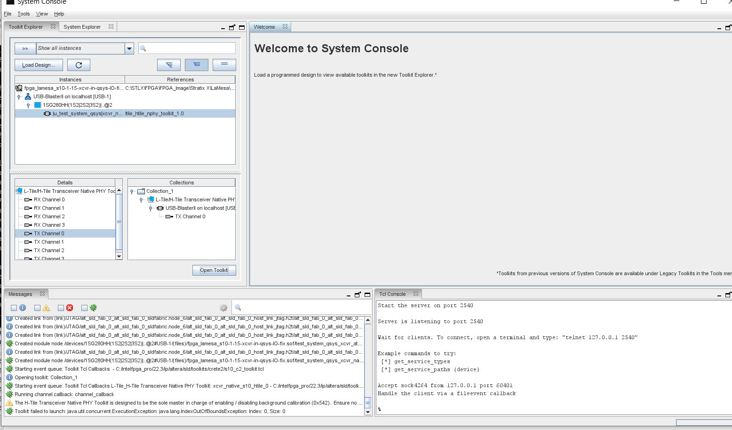The height and width of the screenshot is (430, 732).
Task: Toggle the warning messages filter checkbox
Action: (x=37, y=308)
